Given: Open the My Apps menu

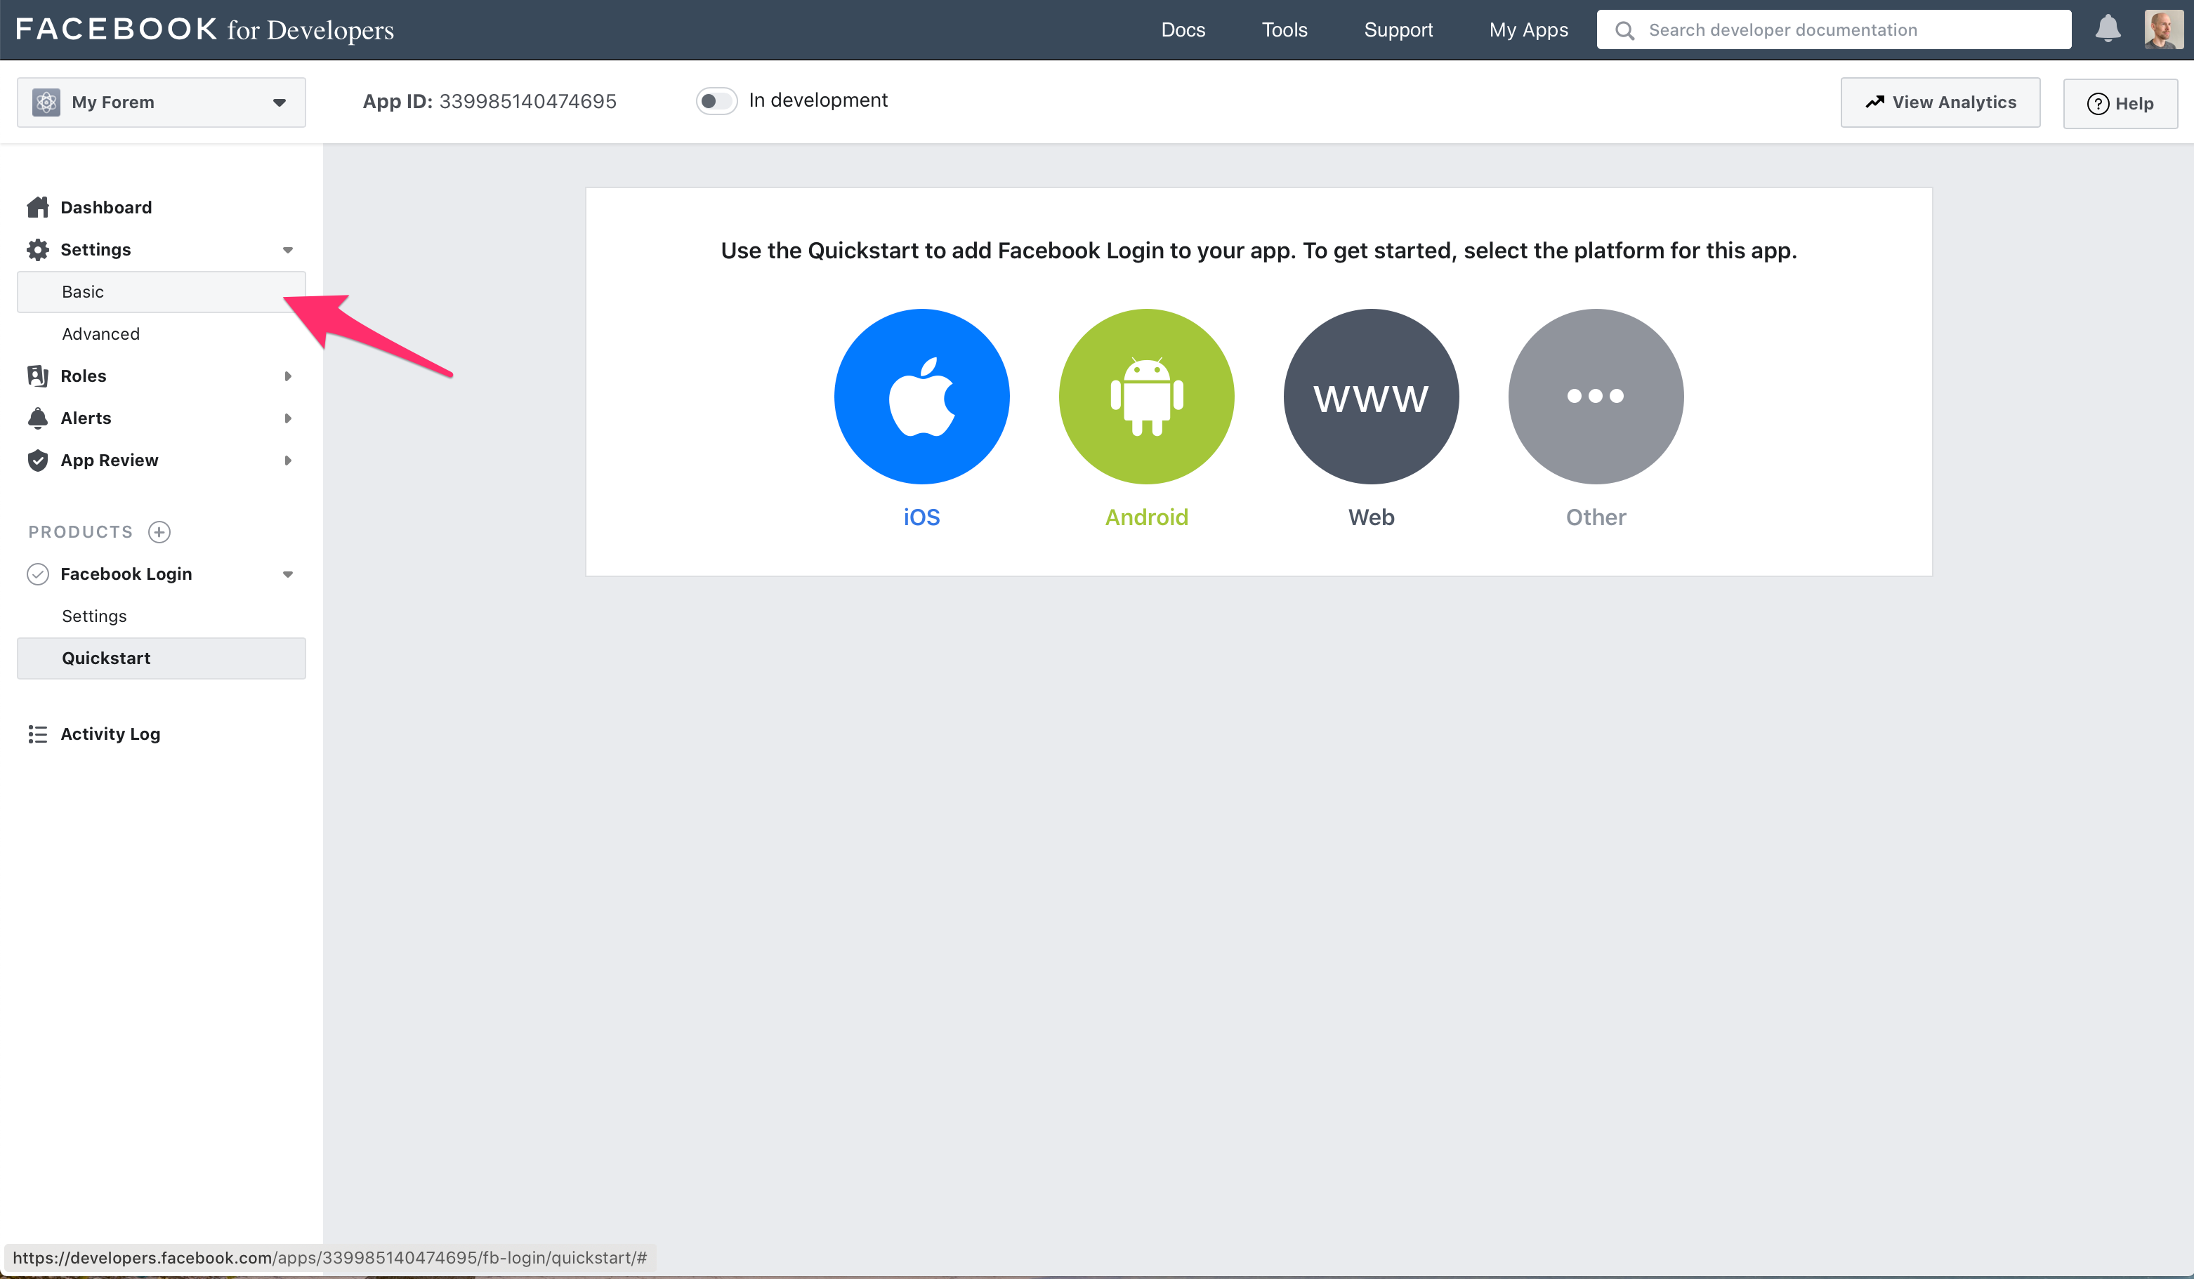Looking at the screenshot, I should [1528, 29].
